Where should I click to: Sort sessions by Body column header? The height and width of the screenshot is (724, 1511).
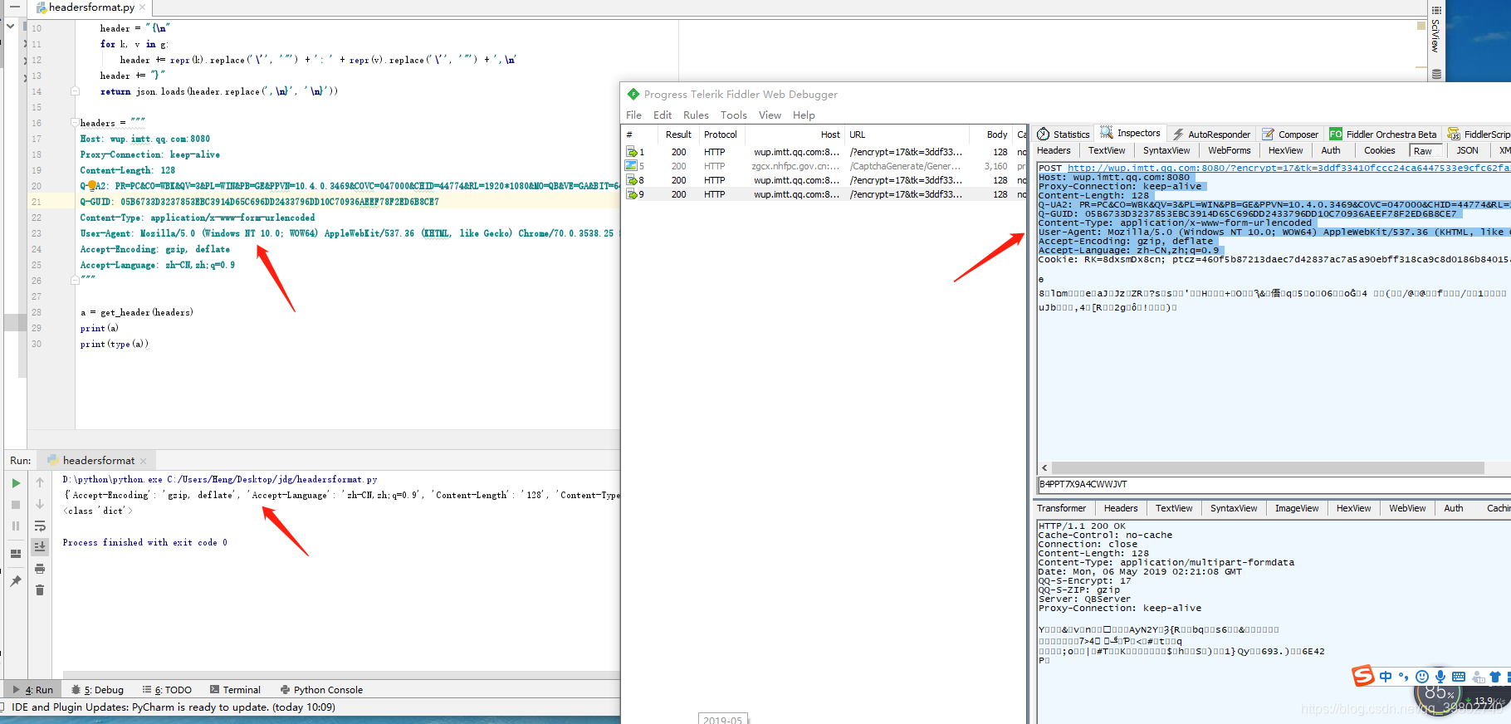click(990, 135)
